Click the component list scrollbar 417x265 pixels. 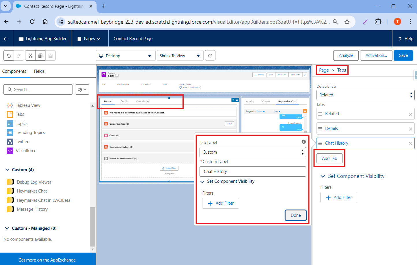pyautogui.click(x=93, y=227)
